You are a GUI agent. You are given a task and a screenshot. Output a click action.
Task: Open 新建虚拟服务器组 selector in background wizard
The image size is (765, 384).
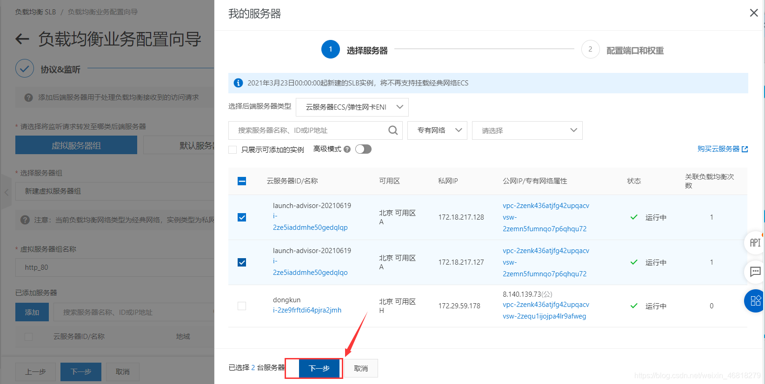pos(115,191)
